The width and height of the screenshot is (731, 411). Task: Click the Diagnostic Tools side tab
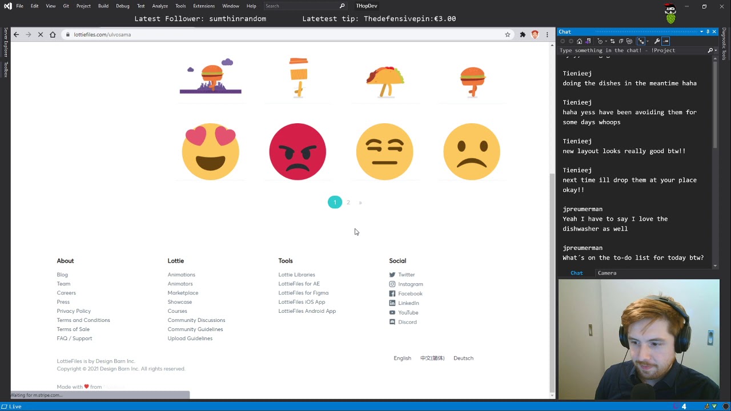tap(724, 44)
